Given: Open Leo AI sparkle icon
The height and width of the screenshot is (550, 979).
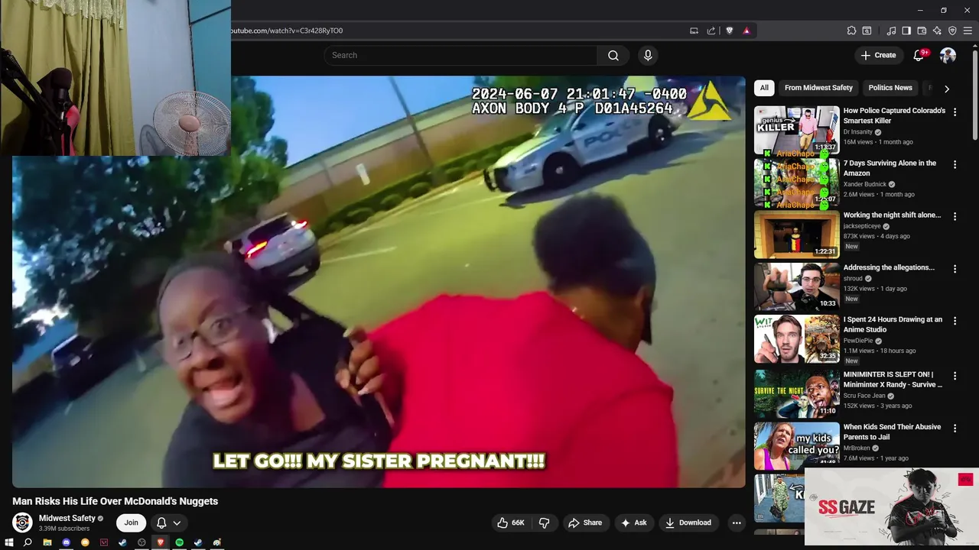Looking at the screenshot, I should 937,31.
